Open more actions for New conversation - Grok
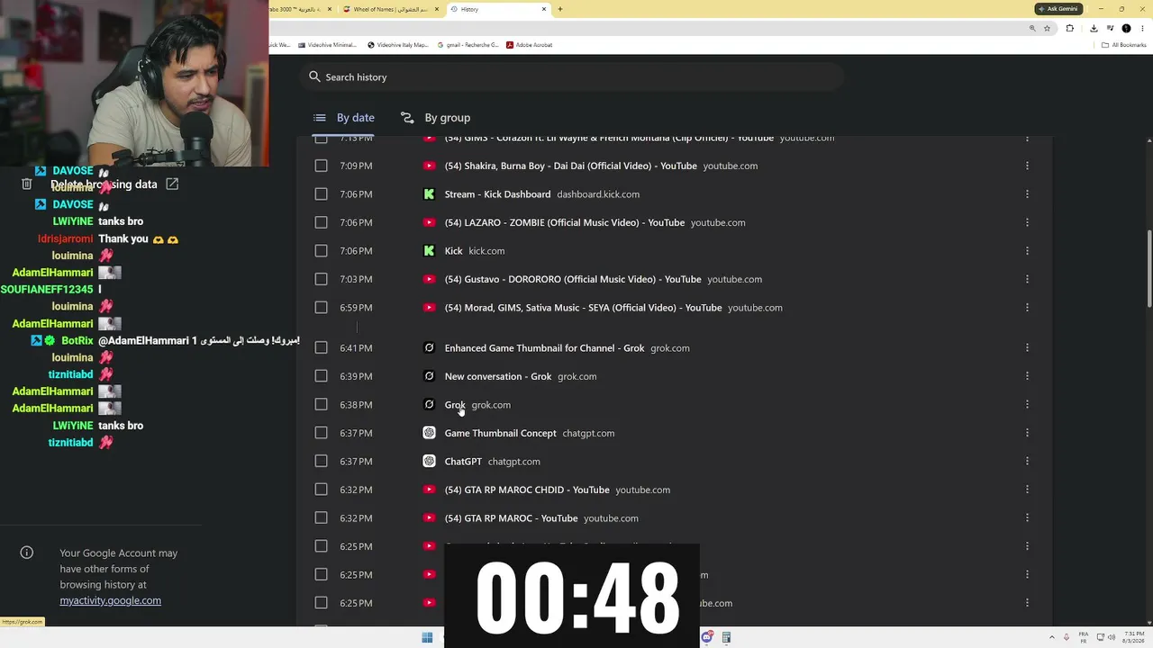Image resolution: width=1153 pixels, height=648 pixels. (x=1027, y=376)
